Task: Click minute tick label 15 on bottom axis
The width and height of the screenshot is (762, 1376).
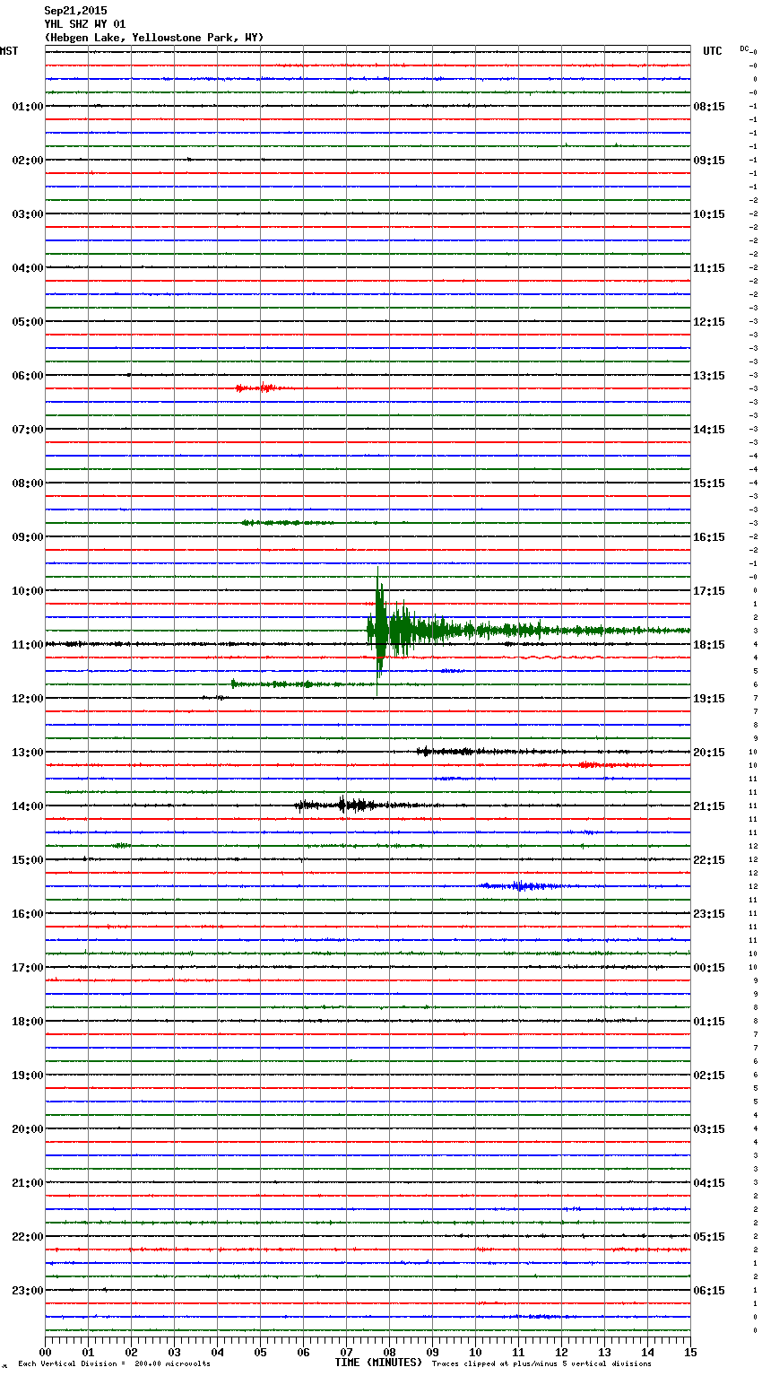Action: click(690, 1352)
